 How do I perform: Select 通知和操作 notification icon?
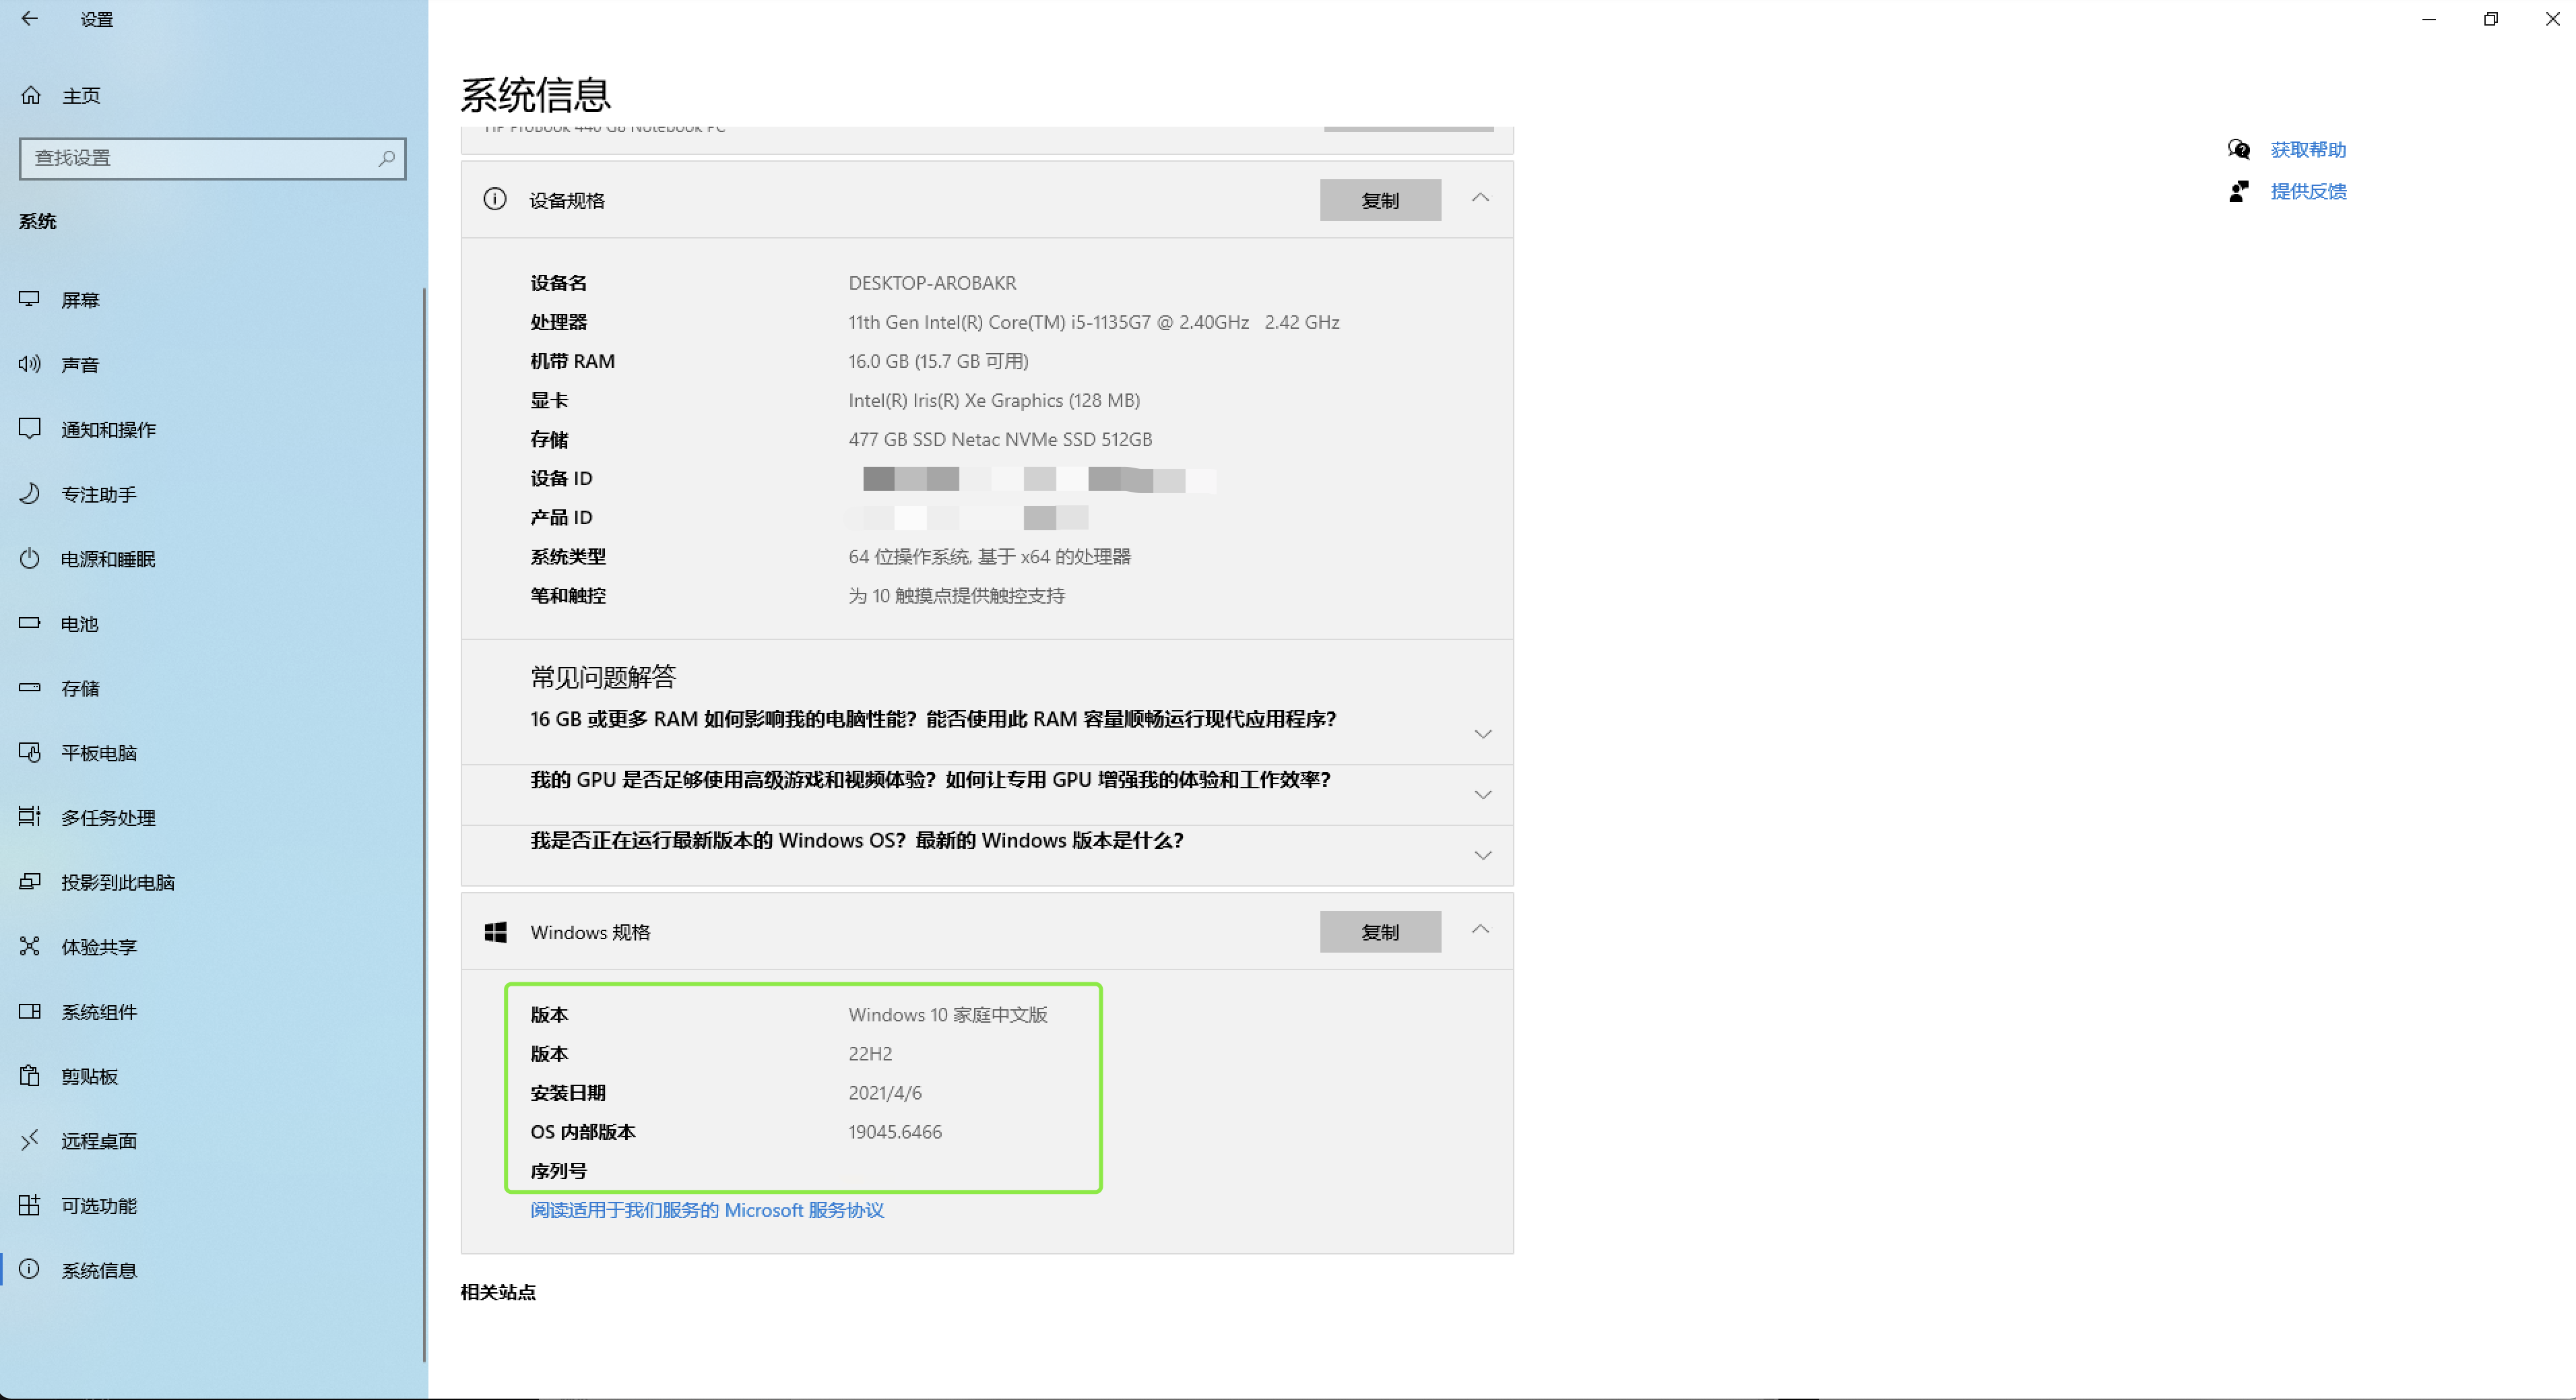[x=30, y=429]
